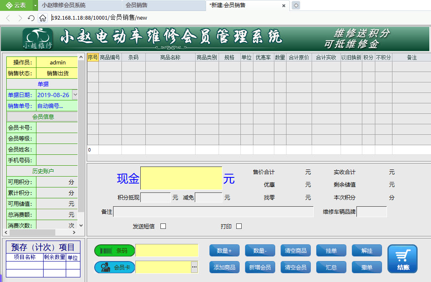Click the 挂单 button
The width and height of the screenshot is (431, 282).
click(331, 251)
